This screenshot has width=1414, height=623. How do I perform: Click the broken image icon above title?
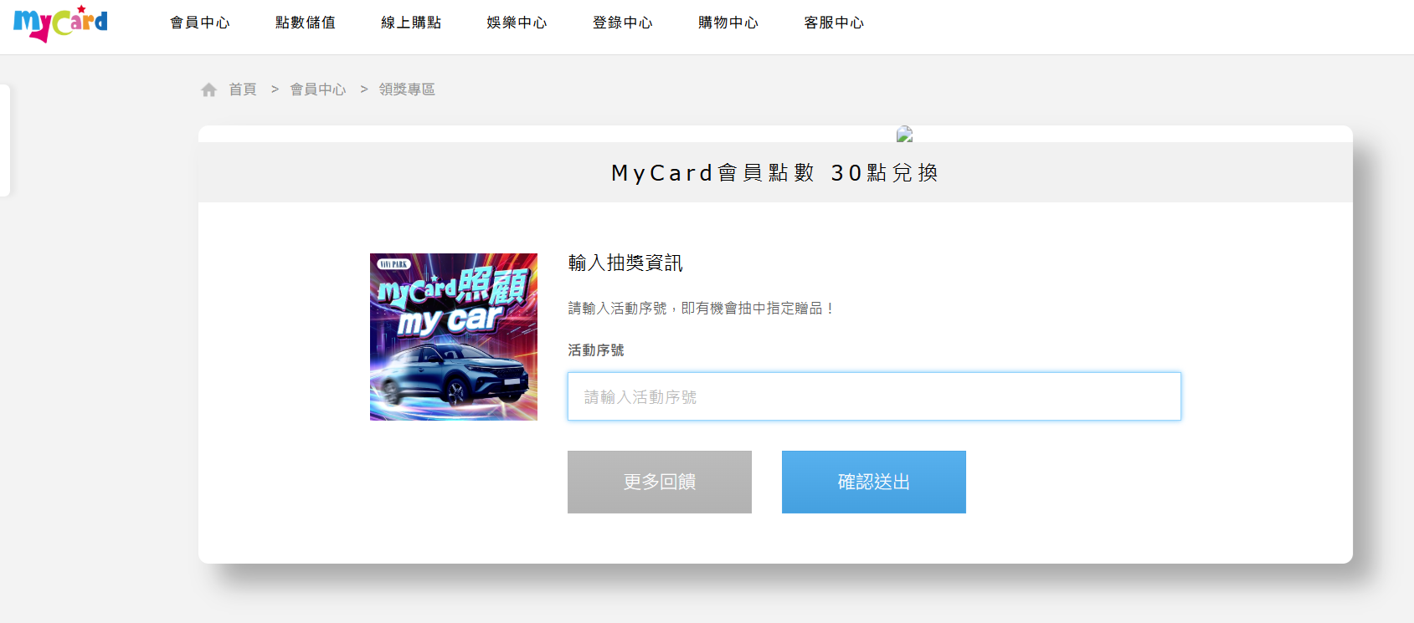coord(904,134)
